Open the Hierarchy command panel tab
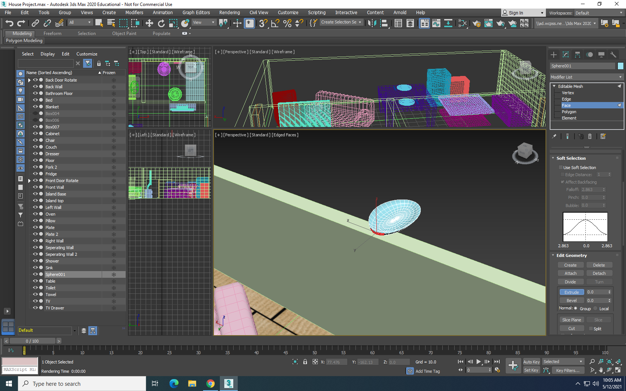This screenshot has height=391, width=626. 578,55
